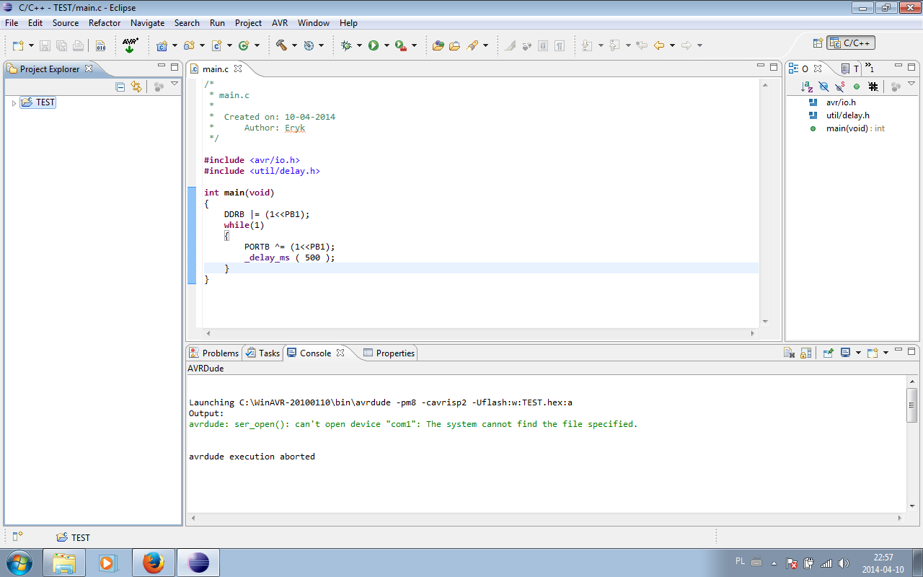This screenshot has height=577, width=923.
Task: Toggle Link with Editor in Project Explorer
Action: (136, 87)
